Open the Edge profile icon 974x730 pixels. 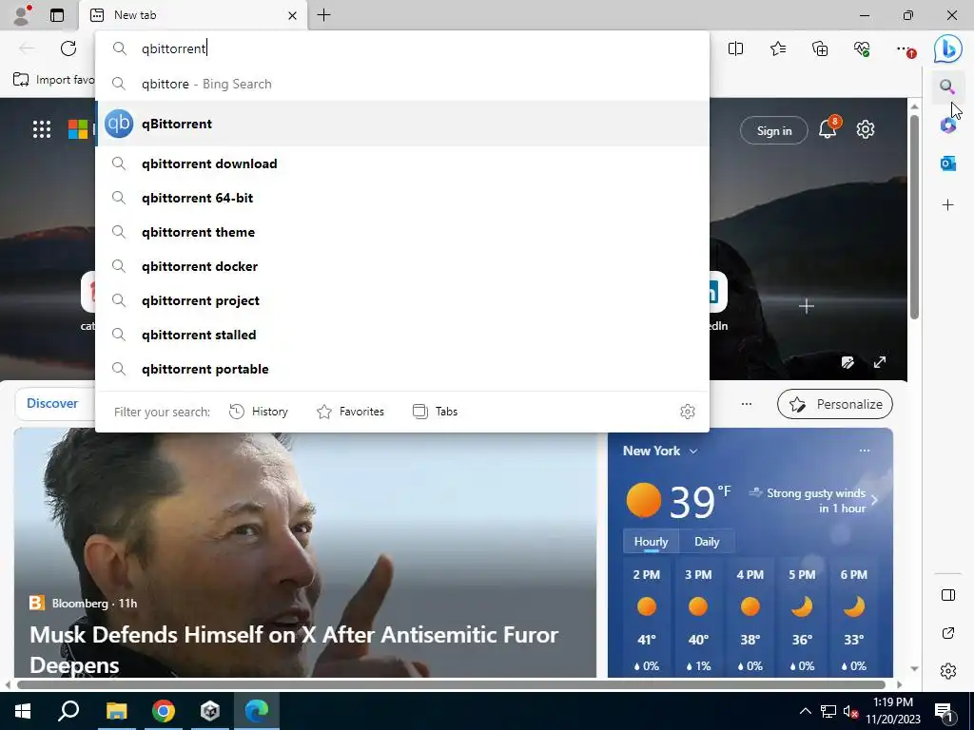coord(22,15)
